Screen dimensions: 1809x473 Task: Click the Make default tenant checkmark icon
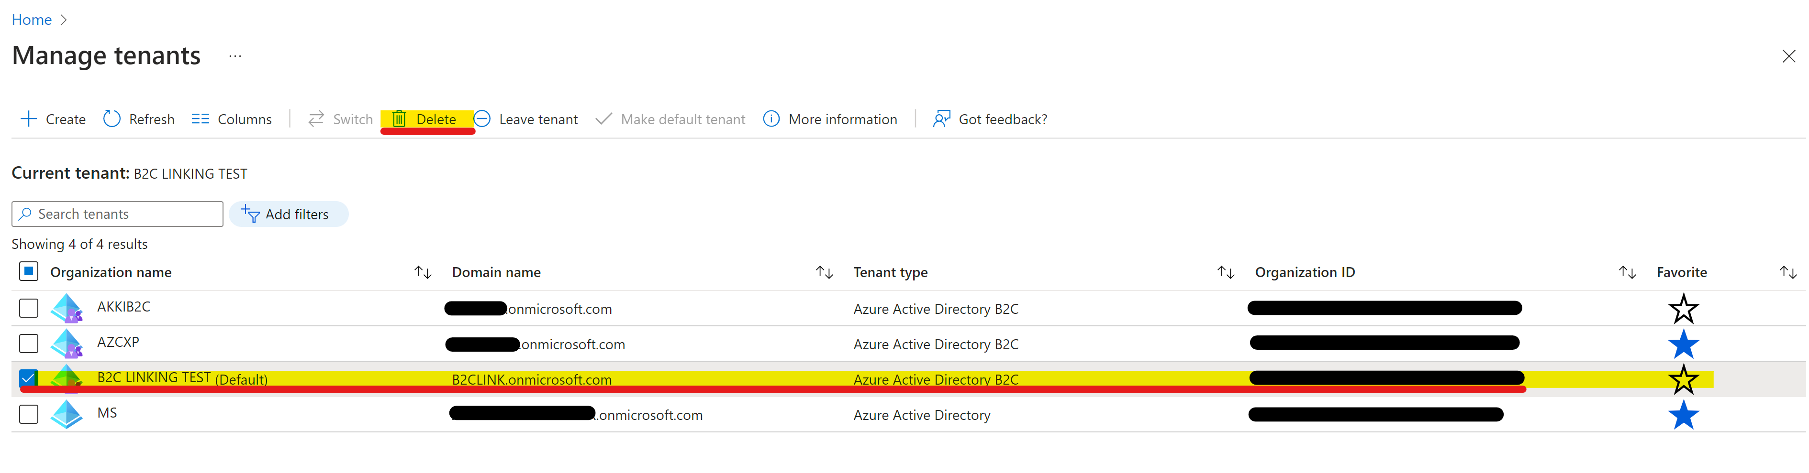coord(603,119)
